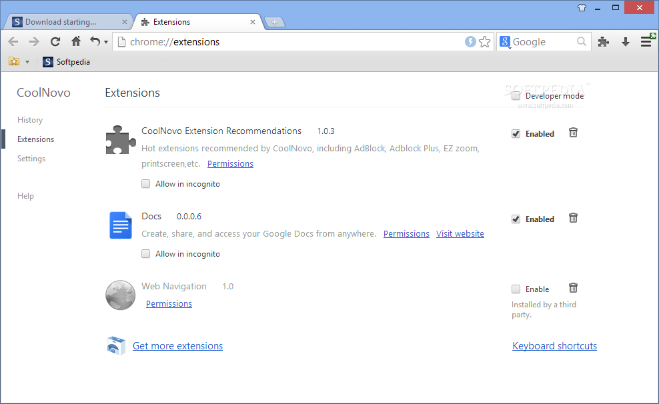Click the Docs version '0.0.0.6' text
This screenshot has height=404, width=659.
(189, 217)
